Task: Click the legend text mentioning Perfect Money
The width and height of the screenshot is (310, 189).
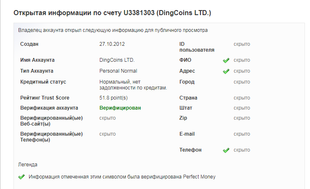Action: coord(122,177)
